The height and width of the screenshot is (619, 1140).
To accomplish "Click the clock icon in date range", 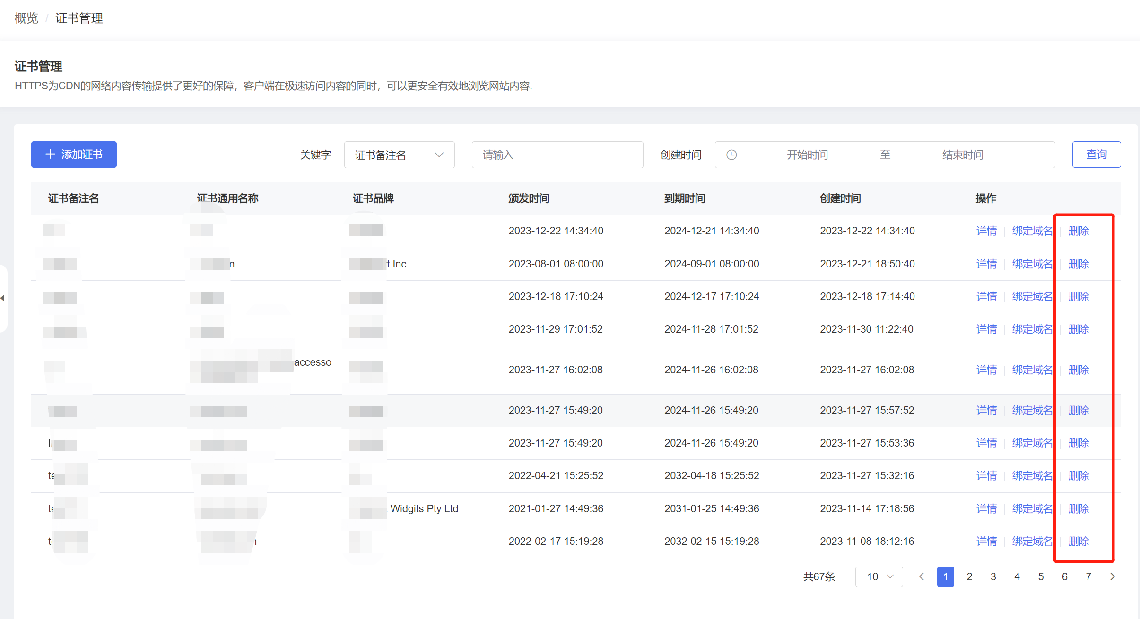I will pos(731,155).
